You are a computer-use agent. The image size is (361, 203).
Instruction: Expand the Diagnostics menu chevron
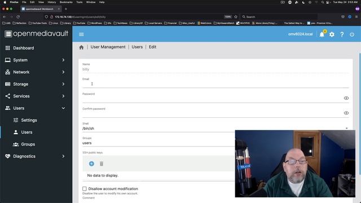coord(63,156)
